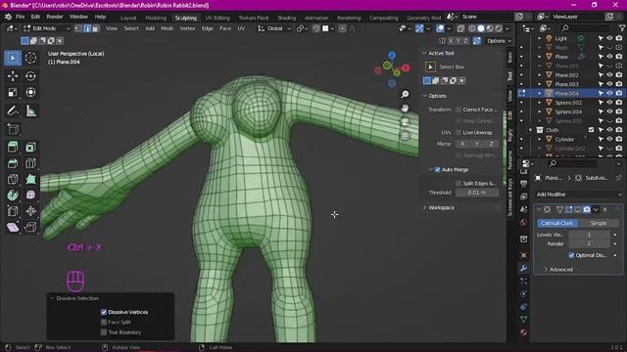The image size is (627, 352).
Task: Open the Render menu
Action: point(55,17)
